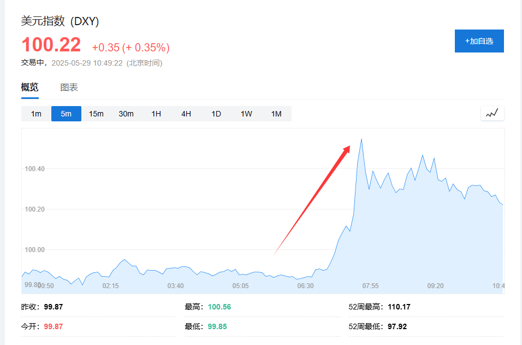Switch chart to 30m interval
The image size is (522, 345).
[x=126, y=114]
